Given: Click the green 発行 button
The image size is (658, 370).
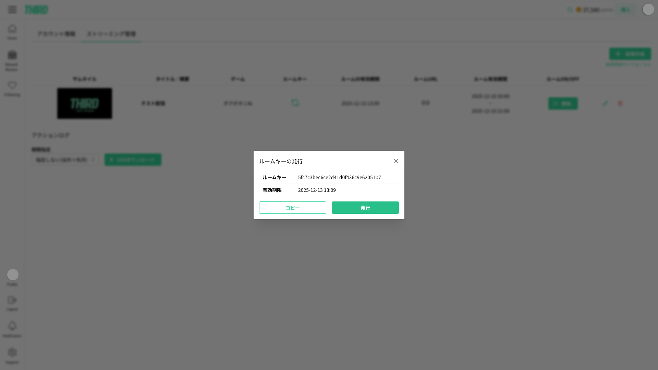Looking at the screenshot, I should [x=365, y=208].
